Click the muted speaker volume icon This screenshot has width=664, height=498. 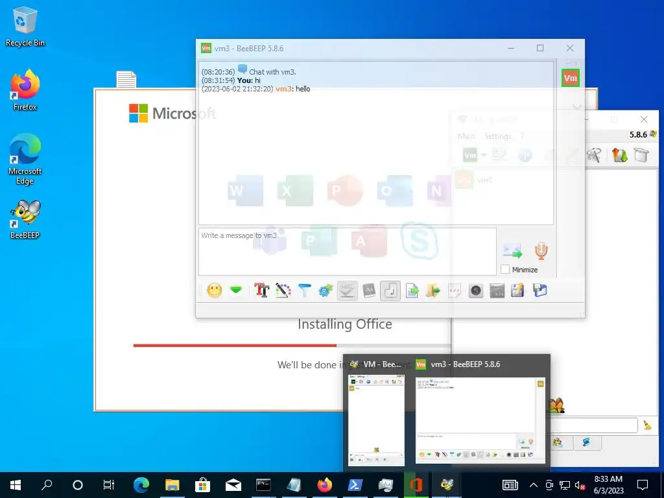[x=580, y=485]
